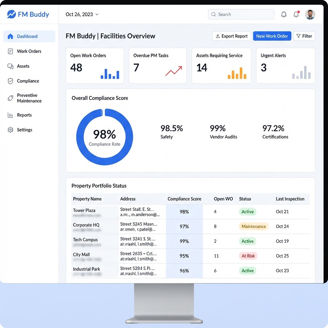
Task: Select the Industrial Park property
Action: point(86,269)
